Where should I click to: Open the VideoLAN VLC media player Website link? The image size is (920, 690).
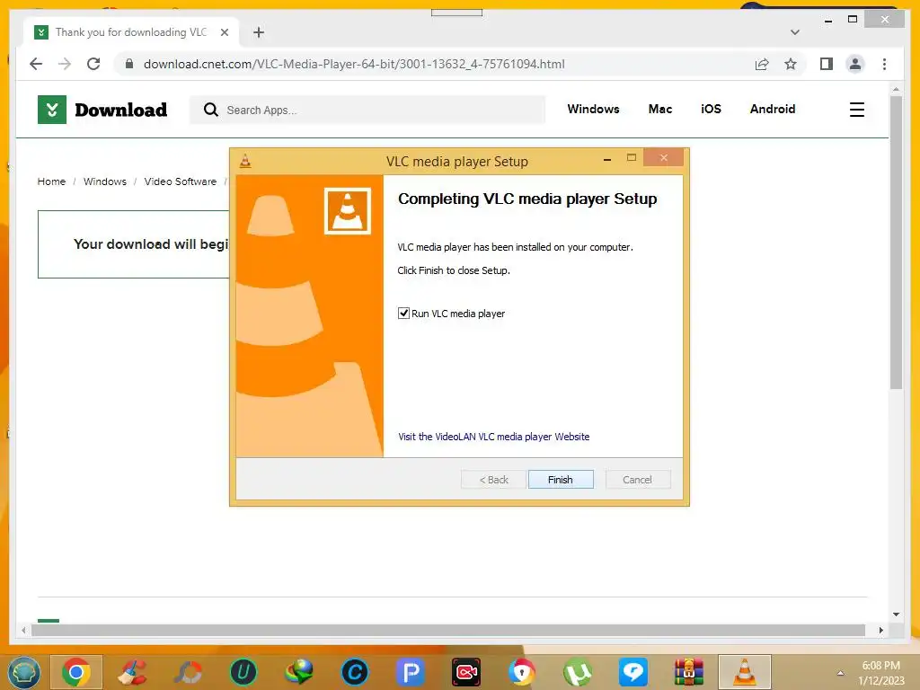(x=493, y=437)
